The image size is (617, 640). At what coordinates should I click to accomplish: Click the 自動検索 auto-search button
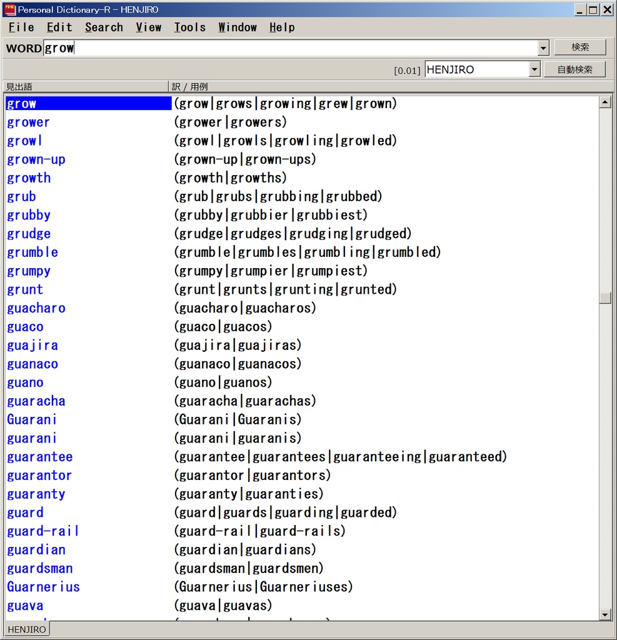coord(574,69)
